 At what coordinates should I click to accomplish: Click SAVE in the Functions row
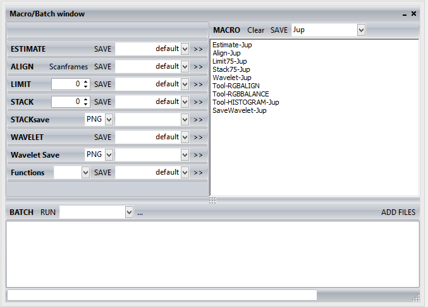coord(102,173)
